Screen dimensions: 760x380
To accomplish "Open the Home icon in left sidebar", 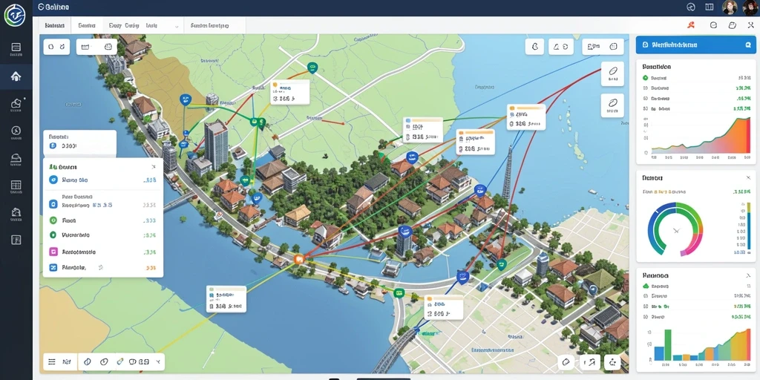I will (x=16, y=76).
